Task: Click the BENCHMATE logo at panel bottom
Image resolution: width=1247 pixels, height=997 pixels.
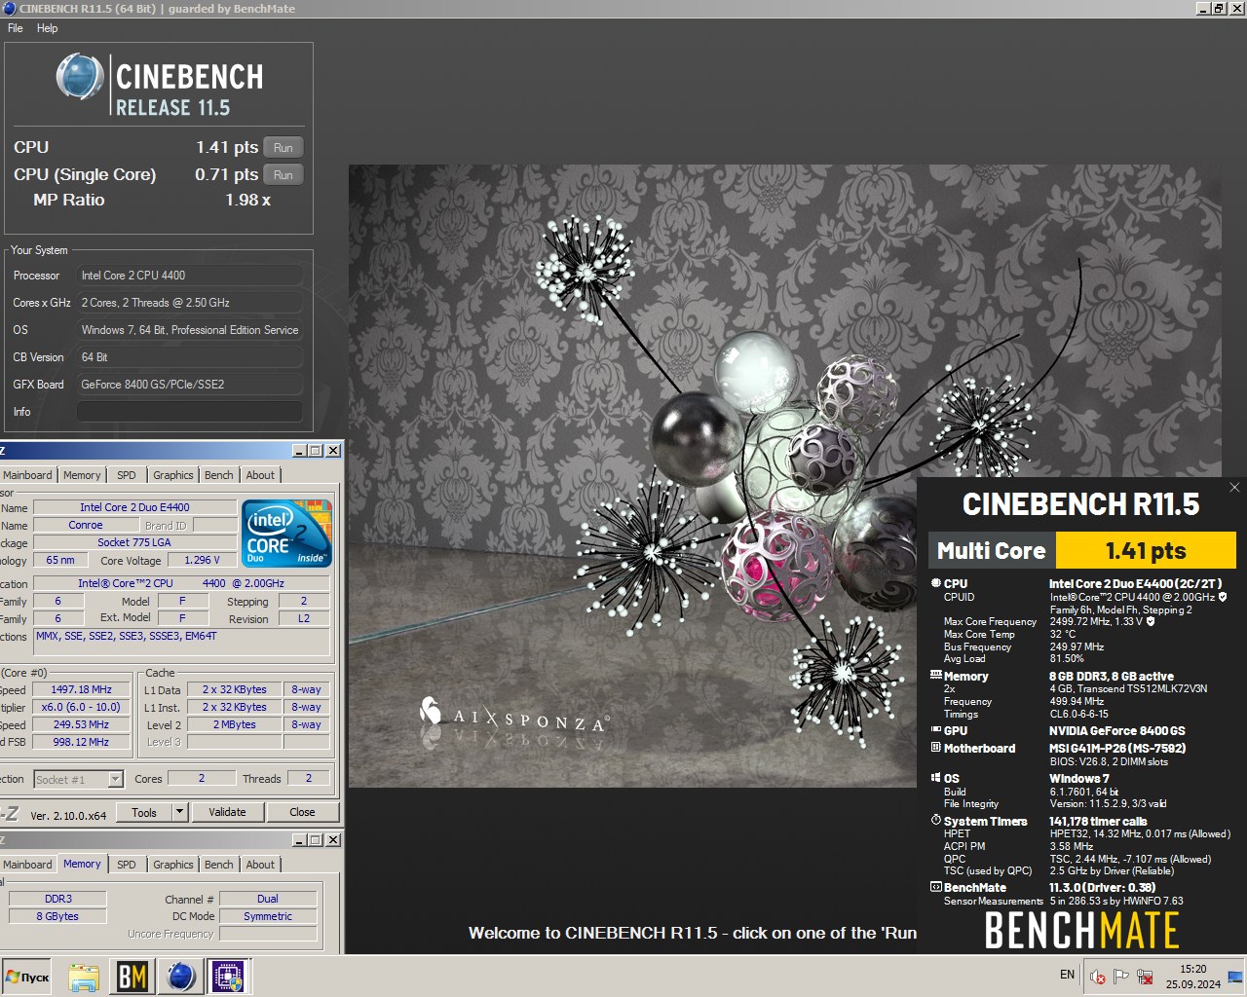Action: pos(1081,931)
